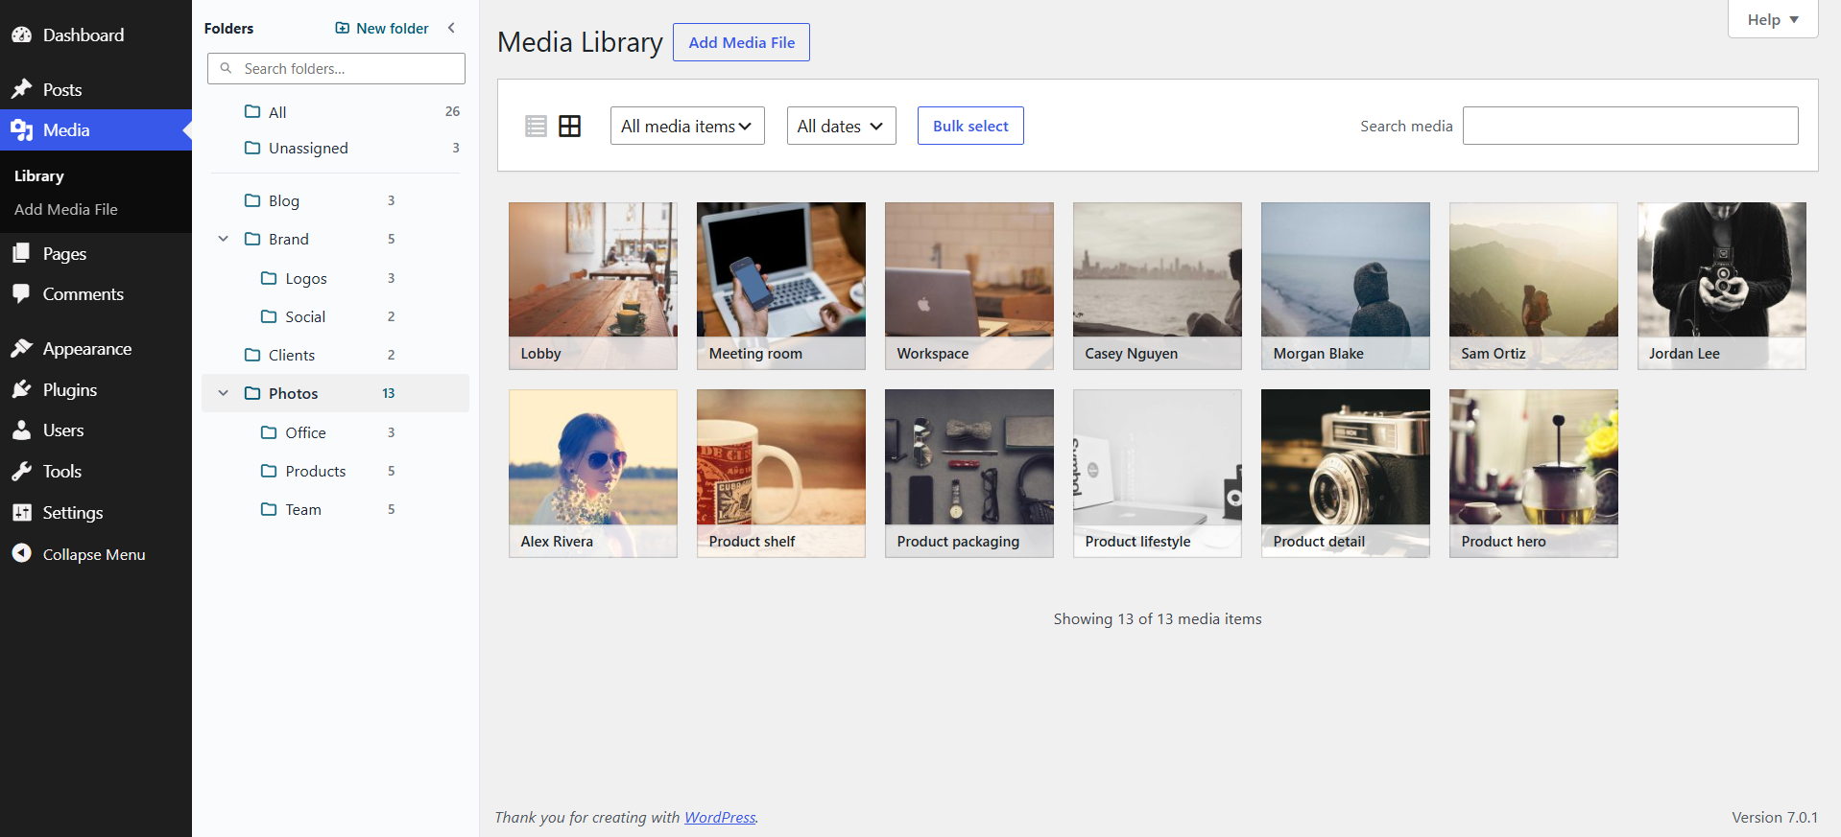Click the Clients folder icon
This screenshot has width=1841, height=837.
[252, 355]
